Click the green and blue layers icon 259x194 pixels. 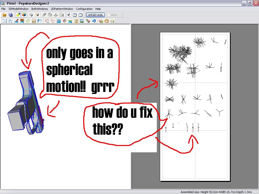coord(70,21)
